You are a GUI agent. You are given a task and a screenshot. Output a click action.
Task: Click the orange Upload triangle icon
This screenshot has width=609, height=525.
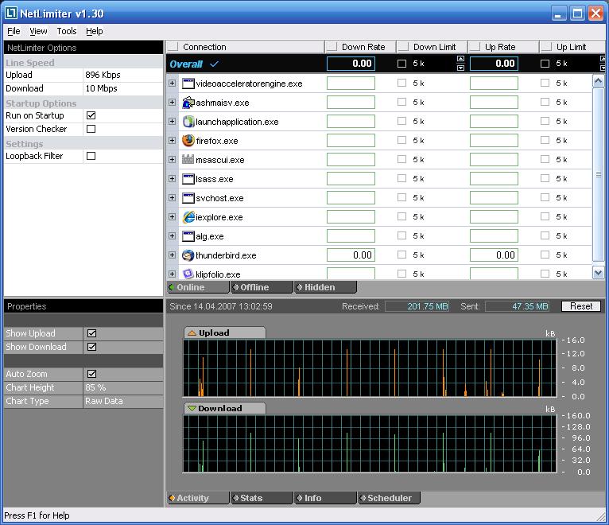click(x=192, y=333)
